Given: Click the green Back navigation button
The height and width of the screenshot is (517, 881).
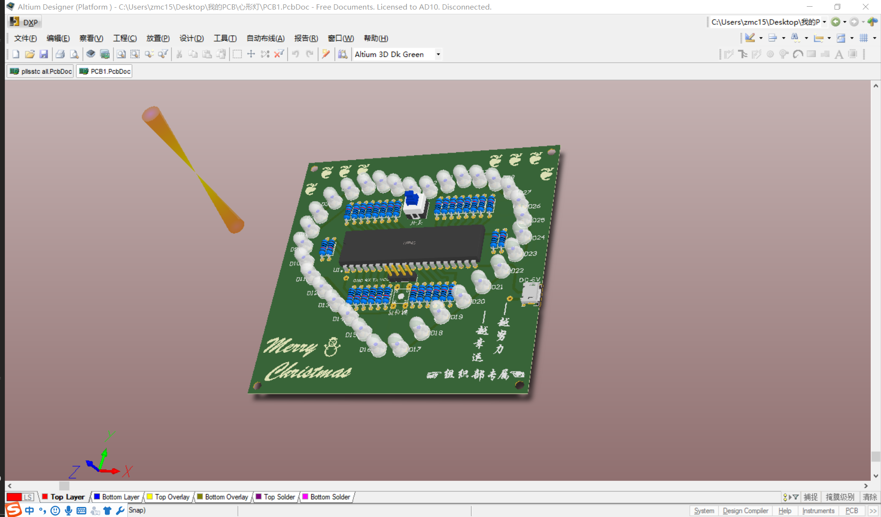Looking at the screenshot, I should 836,22.
